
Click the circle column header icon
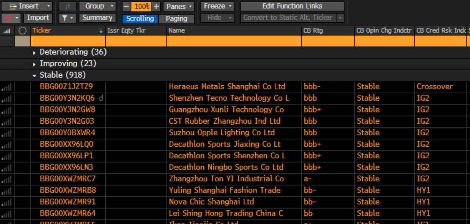click(x=22, y=31)
